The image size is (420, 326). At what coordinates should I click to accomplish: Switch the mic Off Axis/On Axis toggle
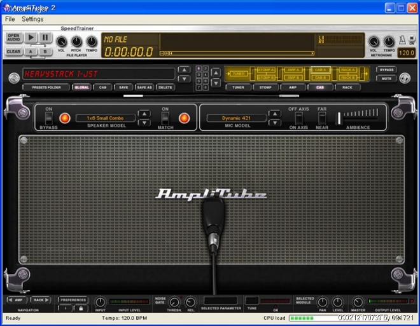tap(298, 118)
